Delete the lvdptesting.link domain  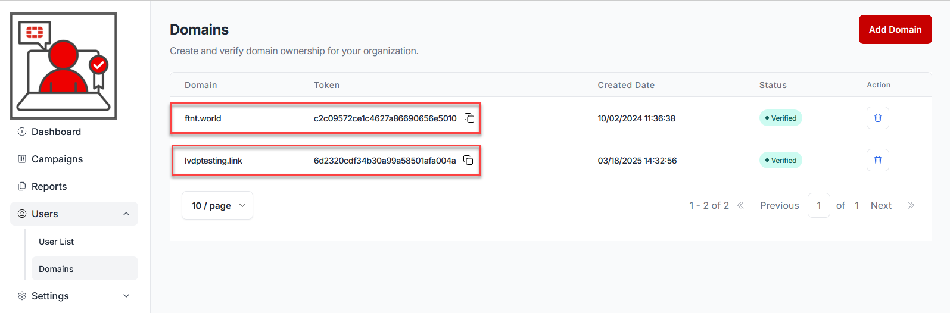[x=877, y=160]
